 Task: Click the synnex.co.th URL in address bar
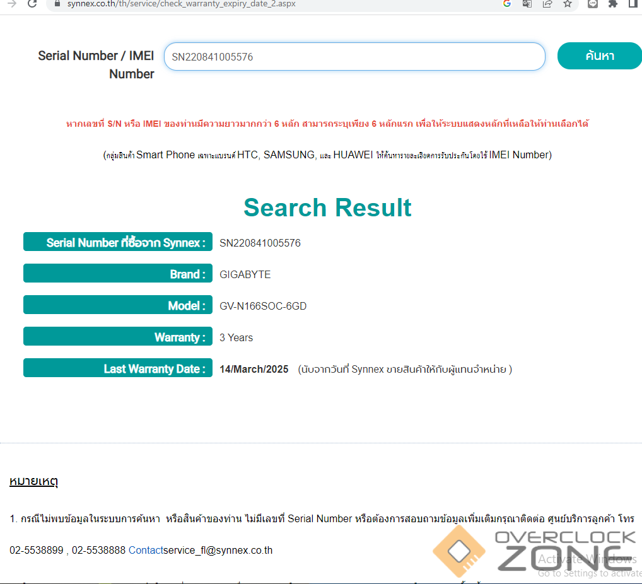pos(182,4)
